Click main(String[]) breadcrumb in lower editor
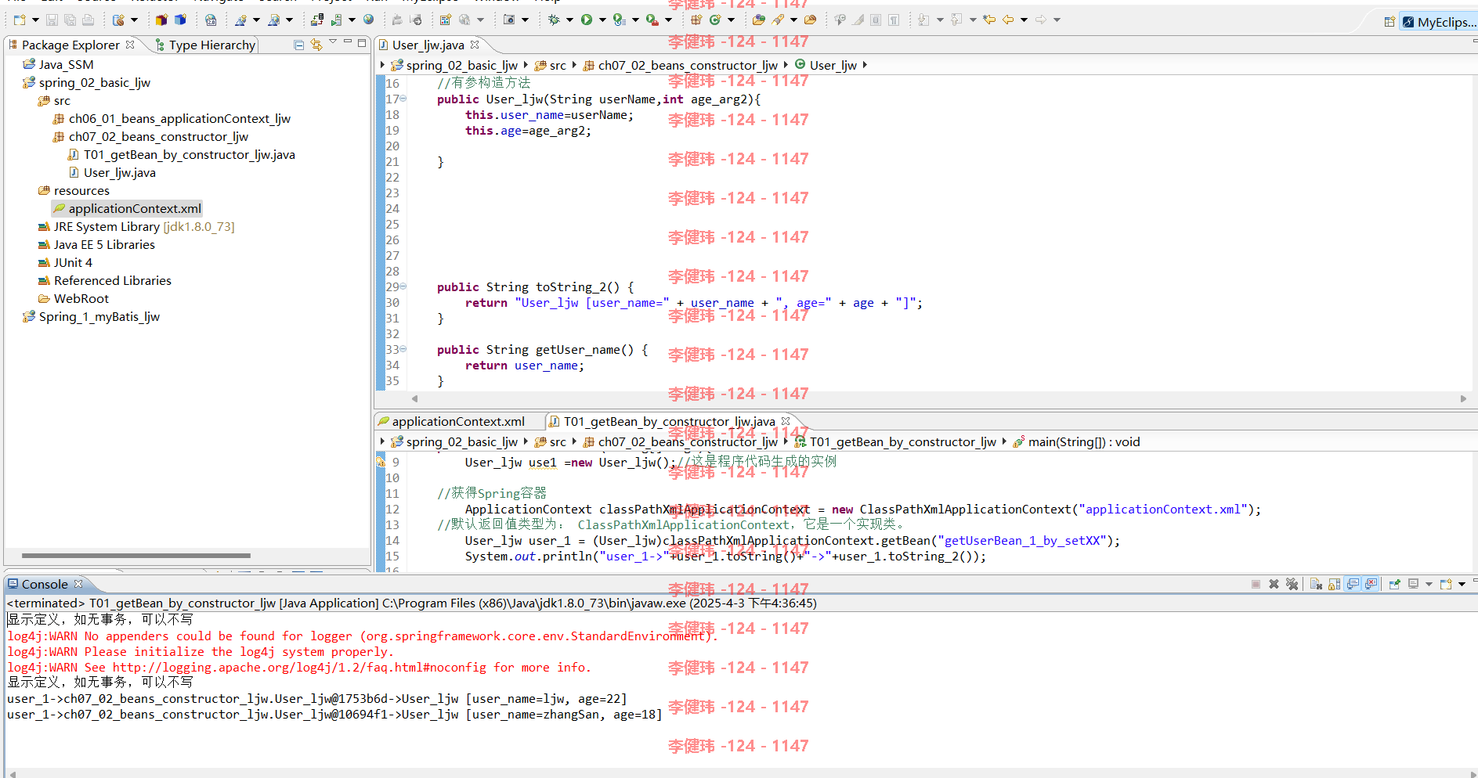Image resolution: width=1478 pixels, height=778 pixels. pyautogui.click(x=1076, y=441)
